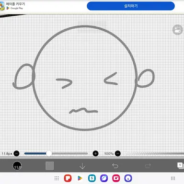The height and width of the screenshot is (184, 184).
Task: Open the brush tool selector circle
Action: [x=17, y=166]
